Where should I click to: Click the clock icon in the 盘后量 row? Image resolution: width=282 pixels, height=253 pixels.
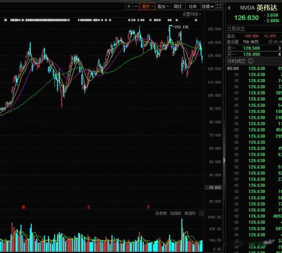pyautogui.click(x=270, y=42)
